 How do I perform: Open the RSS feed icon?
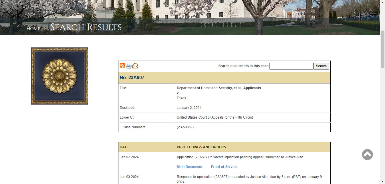click(x=122, y=66)
